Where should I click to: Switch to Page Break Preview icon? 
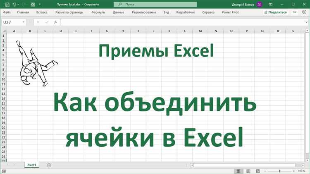coord(258,171)
